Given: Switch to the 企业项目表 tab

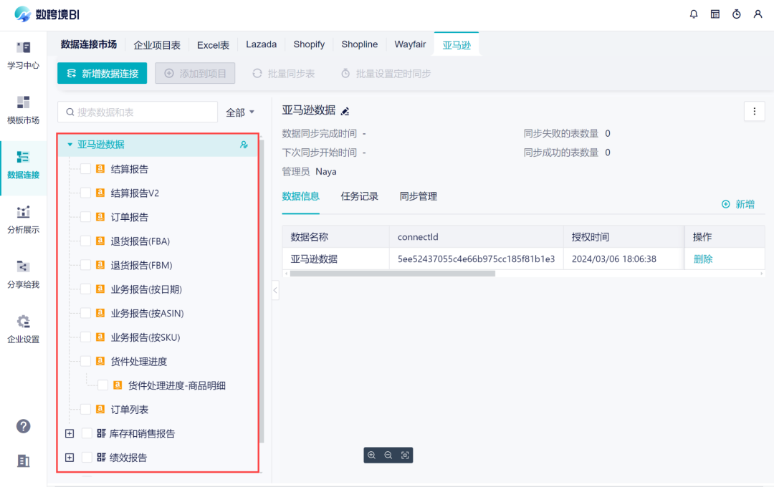Looking at the screenshot, I should [157, 45].
